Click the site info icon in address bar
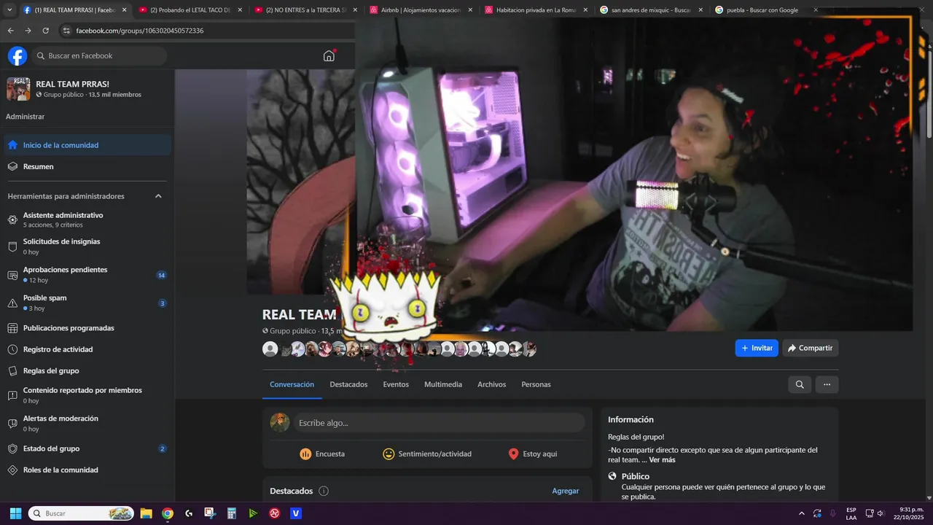 [66, 31]
